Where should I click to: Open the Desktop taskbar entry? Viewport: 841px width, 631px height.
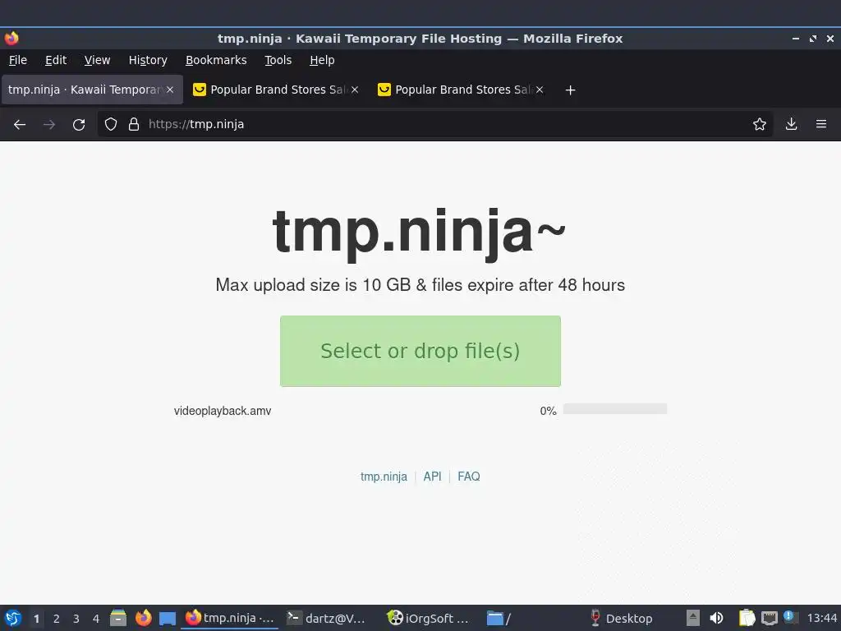tap(621, 618)
